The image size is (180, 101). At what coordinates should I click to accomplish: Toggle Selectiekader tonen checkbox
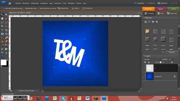[x=24, y=8]
